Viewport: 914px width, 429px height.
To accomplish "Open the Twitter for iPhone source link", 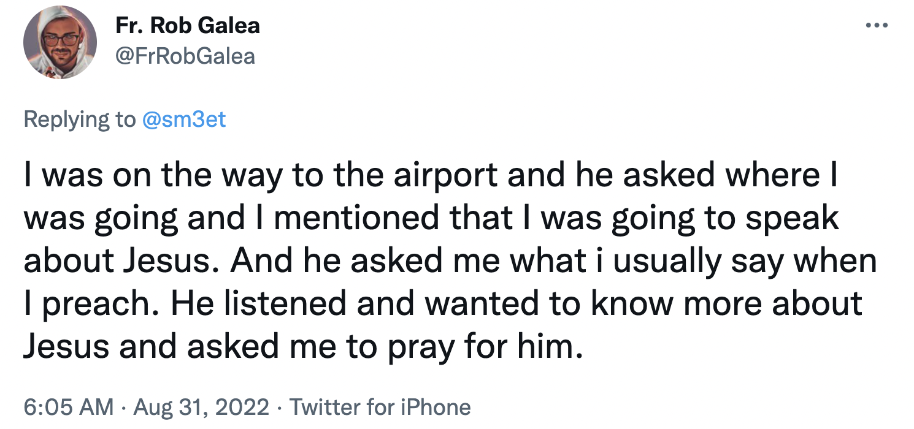I will (380, 407).
